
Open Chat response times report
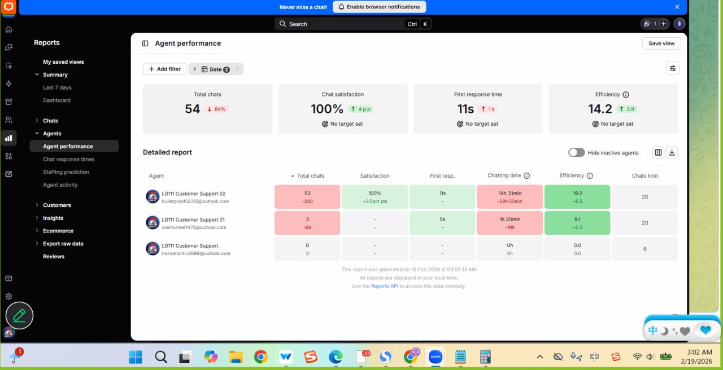tap(69, 159)
